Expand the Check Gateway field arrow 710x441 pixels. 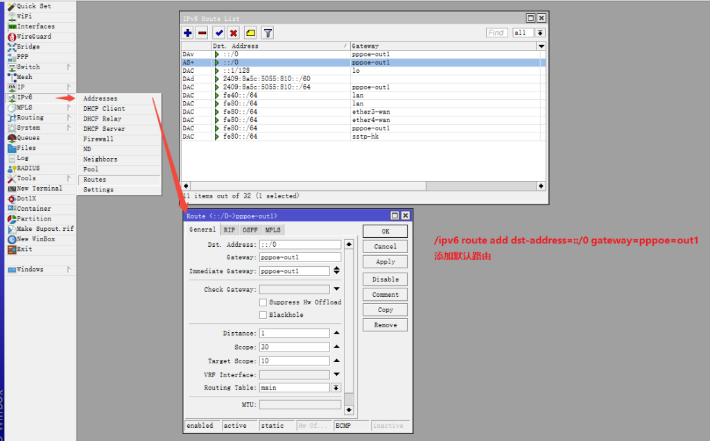[x=336, y=289]
